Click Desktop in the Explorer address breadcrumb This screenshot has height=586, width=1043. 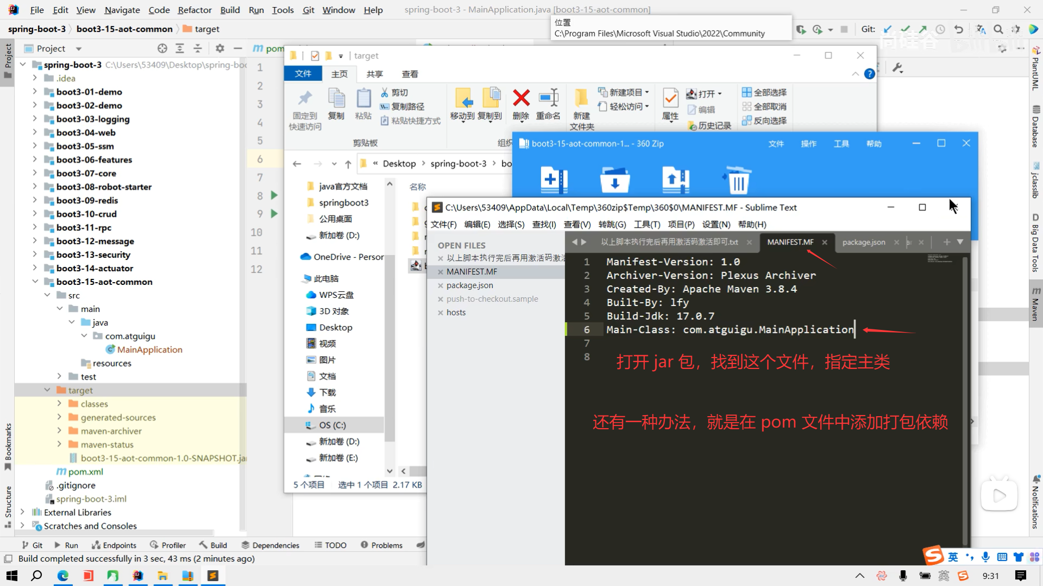click(399, 163)
